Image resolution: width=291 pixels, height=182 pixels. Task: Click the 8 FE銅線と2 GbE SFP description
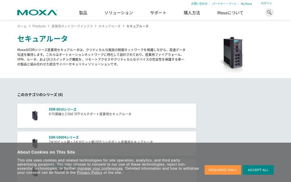90,114
